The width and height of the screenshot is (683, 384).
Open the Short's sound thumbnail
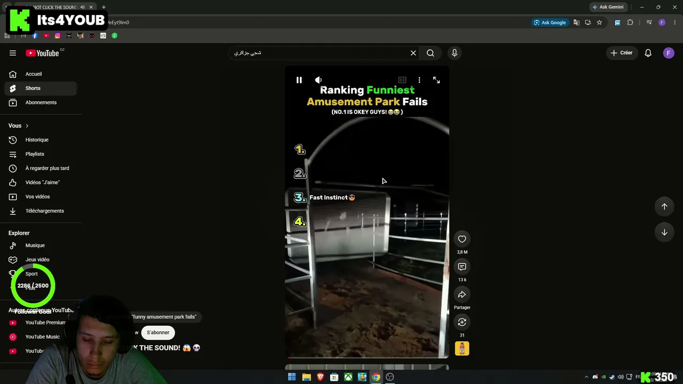pos(462,348)
